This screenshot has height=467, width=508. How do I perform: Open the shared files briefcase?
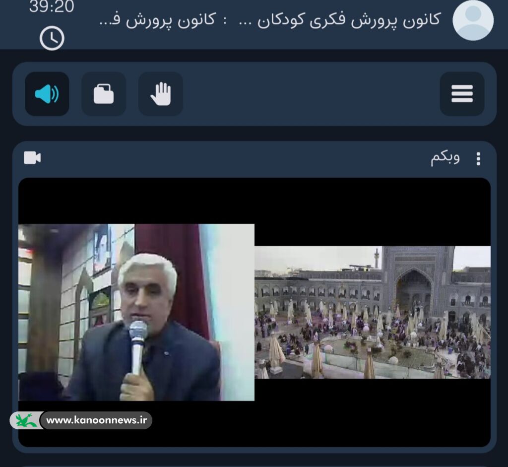coord(103,94)
